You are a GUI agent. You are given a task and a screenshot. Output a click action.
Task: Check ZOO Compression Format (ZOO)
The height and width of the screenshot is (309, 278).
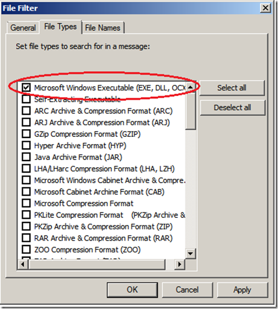pos(26,249)
